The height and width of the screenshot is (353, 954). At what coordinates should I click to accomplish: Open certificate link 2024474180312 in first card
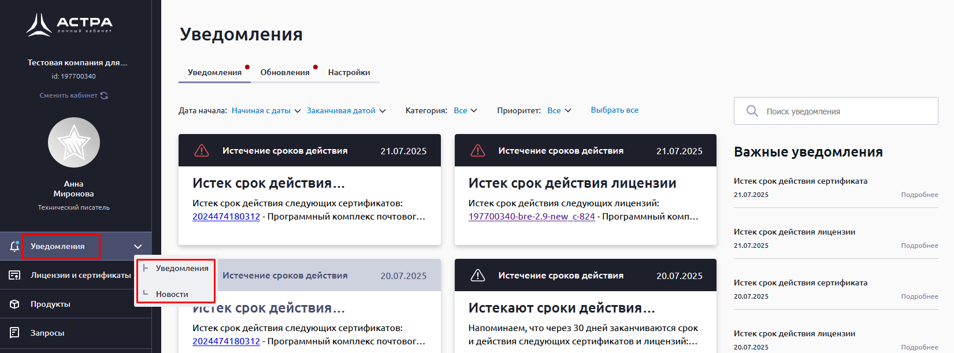[226, 217]
